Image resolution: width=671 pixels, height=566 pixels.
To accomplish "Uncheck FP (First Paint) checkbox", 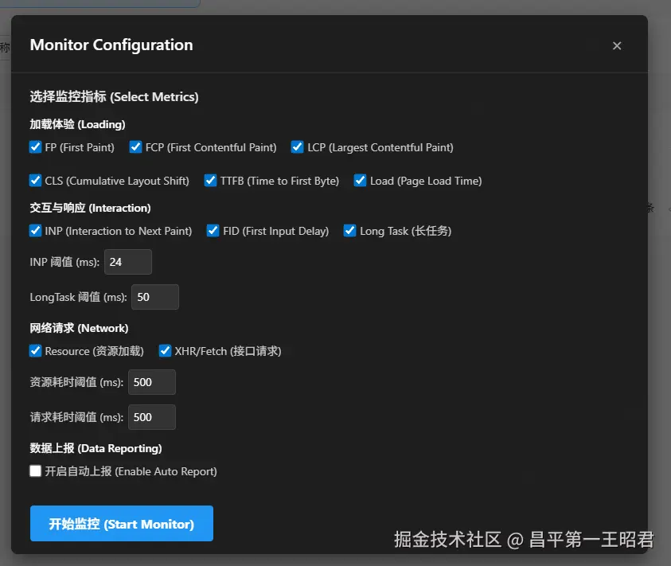I will (36, 147).
